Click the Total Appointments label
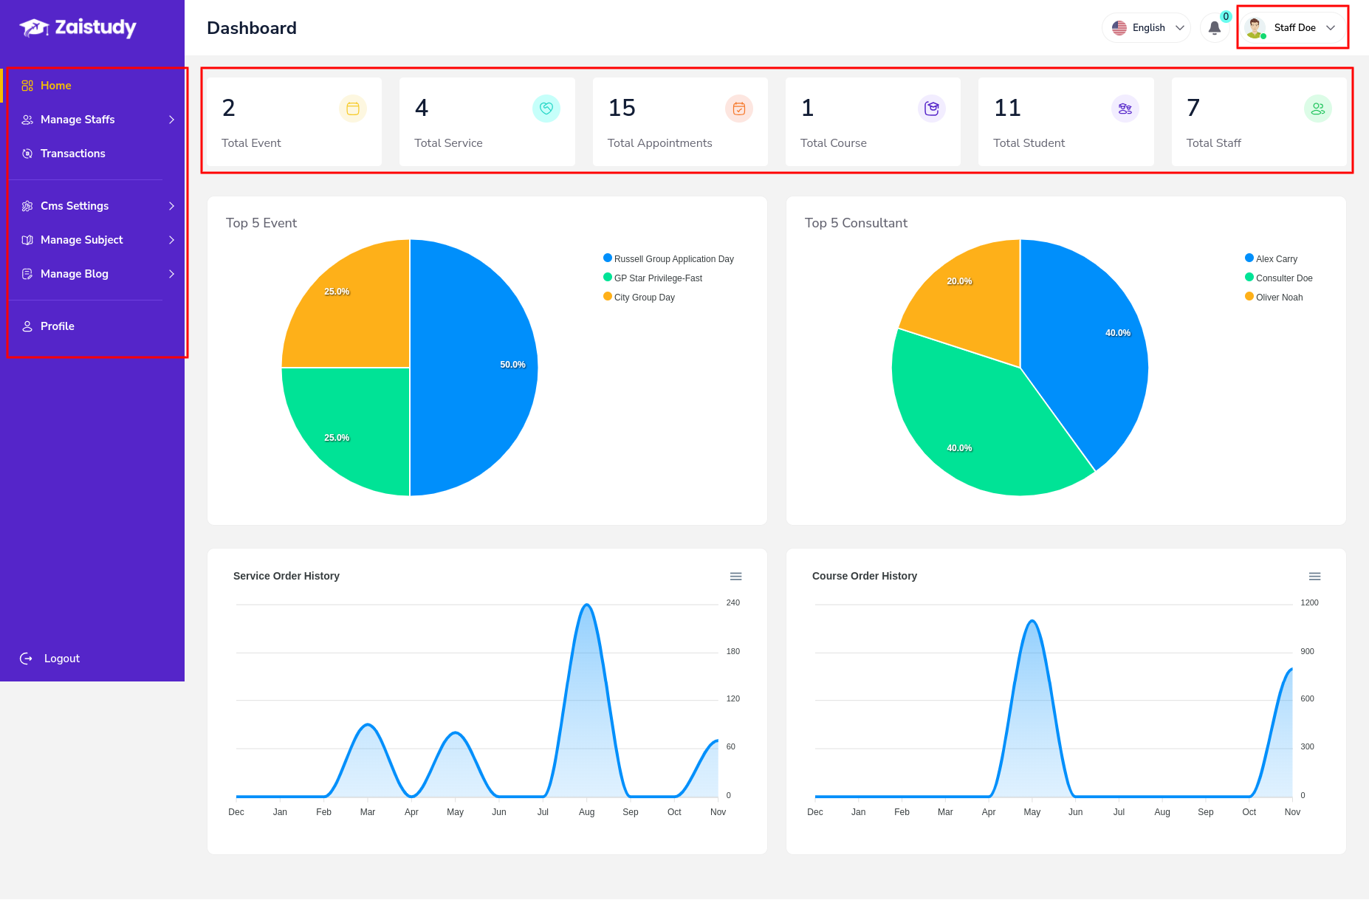This screenshot has width=1369, height=900. click(660, 143)
